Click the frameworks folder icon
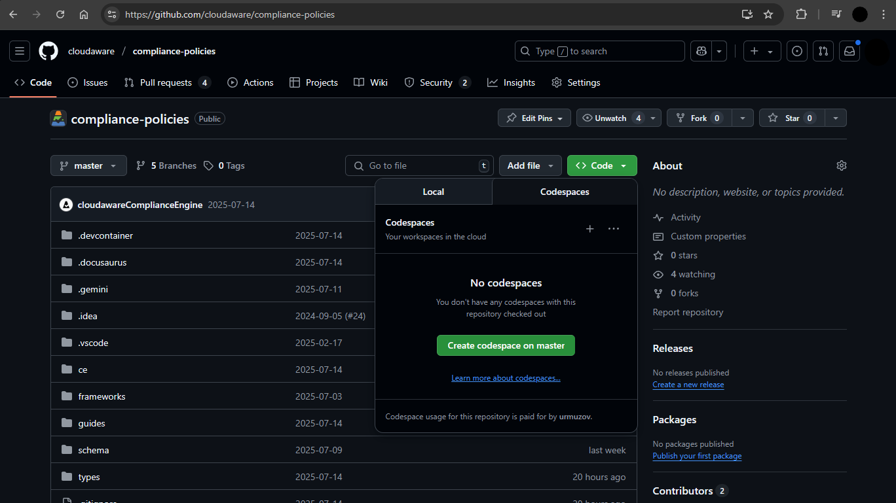Viewport: 896px width, 503px height. (x=67, y=396)
